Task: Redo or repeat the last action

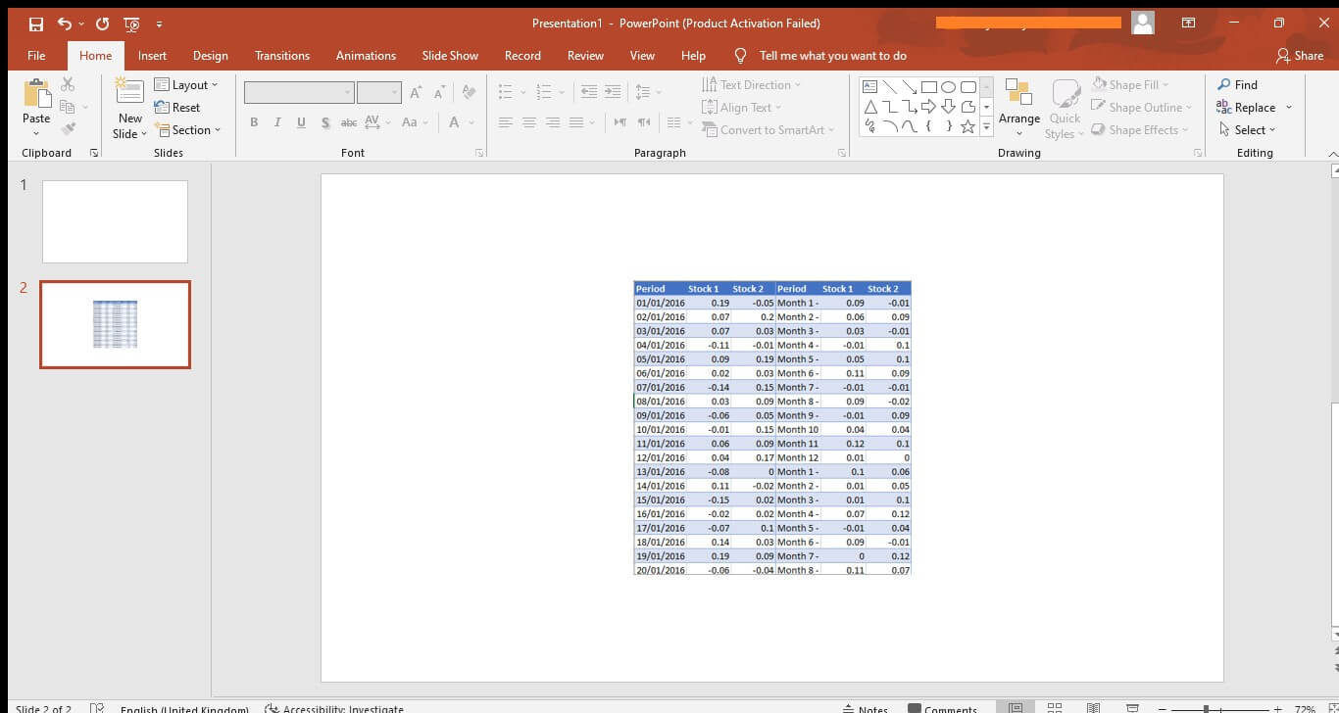Action: click(x=102, y=24)
